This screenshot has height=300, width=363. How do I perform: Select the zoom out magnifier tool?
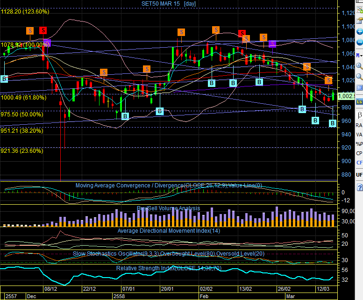pos(360,77)
